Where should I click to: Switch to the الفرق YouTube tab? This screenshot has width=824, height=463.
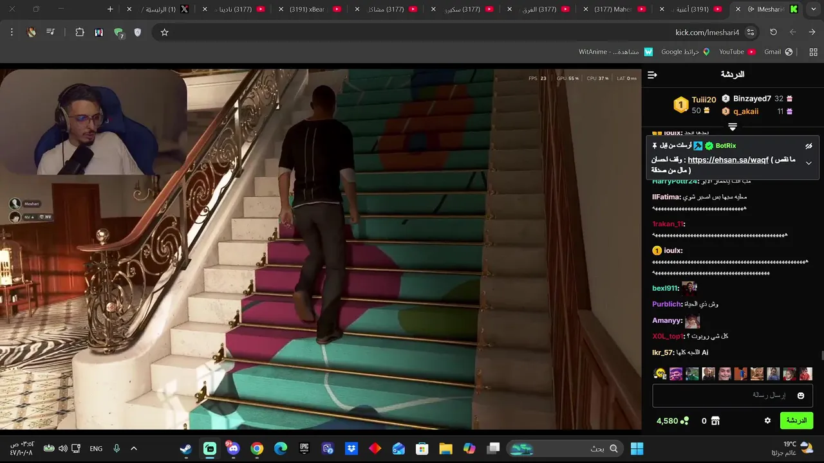(538, 9)
